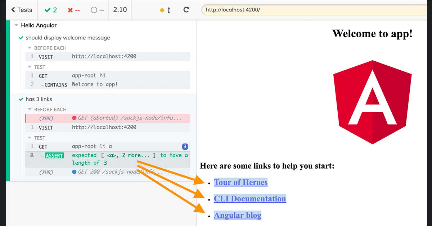Image resolution: width=432 pixels, height=226 pixels.
Task: Click the Angular shield logo
Action: coord(372,102)
